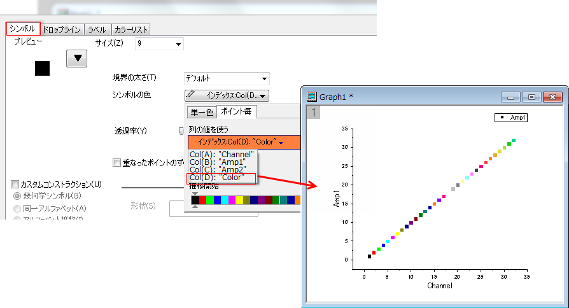Image resolution: width=569 pixels, height=308 pixels.
Task: Click the Channel x-axis title in Graph1
Action: 439,286
